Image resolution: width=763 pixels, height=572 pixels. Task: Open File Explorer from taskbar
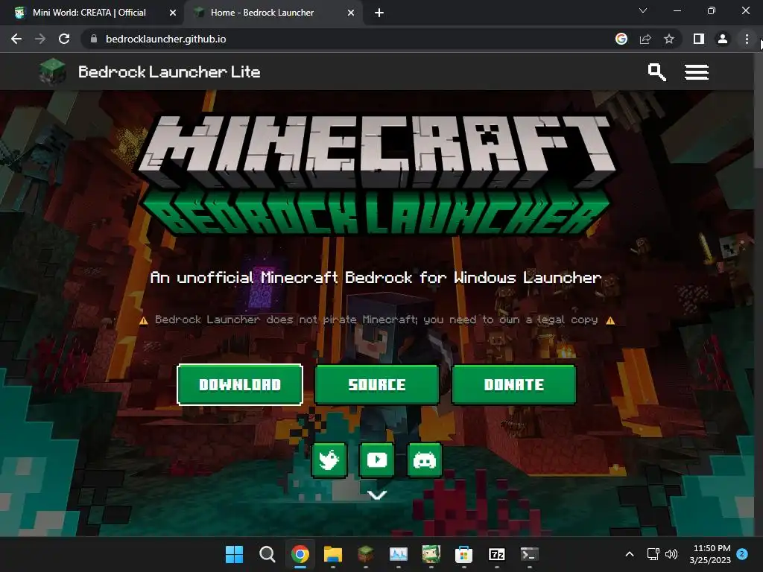333,554
